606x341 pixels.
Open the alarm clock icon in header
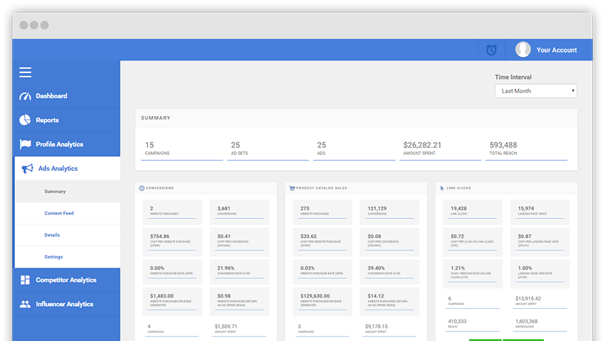491,50
